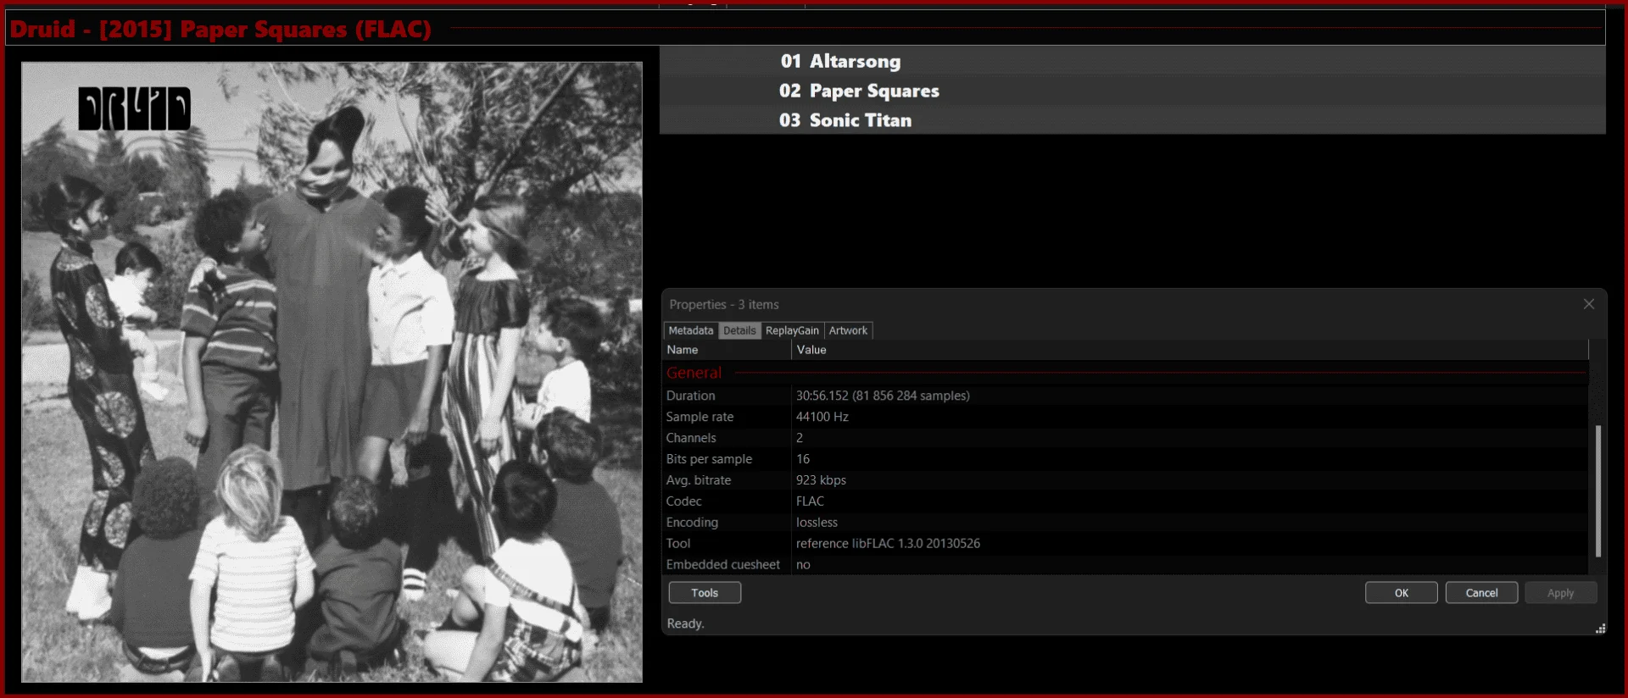Switch to the Metadata tab
Viewport: 1628px width, 698px height.
[x=690, y=330]
